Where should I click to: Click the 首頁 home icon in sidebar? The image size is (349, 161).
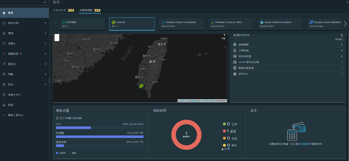(x=4, y=13)
